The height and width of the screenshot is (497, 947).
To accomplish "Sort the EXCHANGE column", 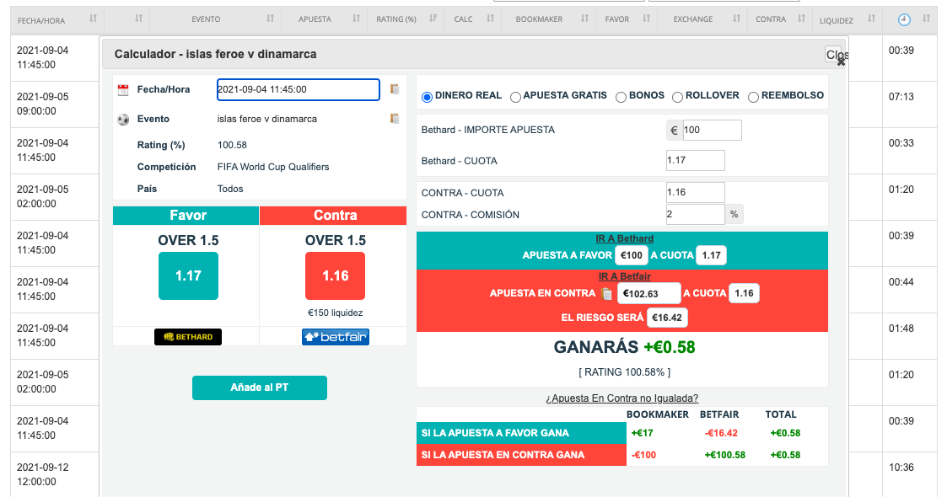I will [x=736, y=19].
